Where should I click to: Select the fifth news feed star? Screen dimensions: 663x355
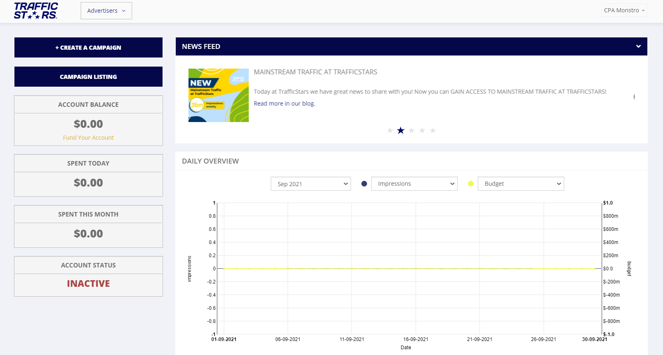coord(433,131)
